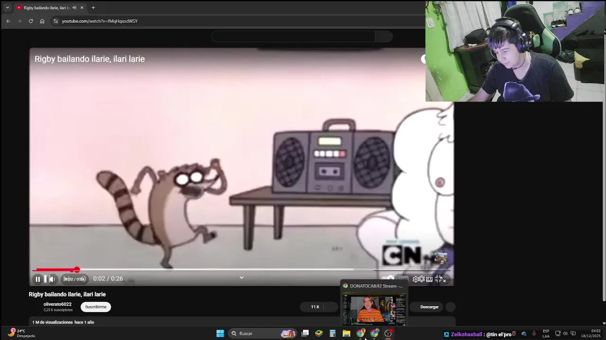The image size is (606, 340).
Task: Open File Explorer from the taskbar
Action: point(346,333)
